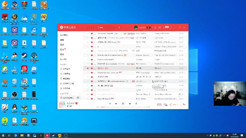Navigate back with the header back arrow

(88, 27)
